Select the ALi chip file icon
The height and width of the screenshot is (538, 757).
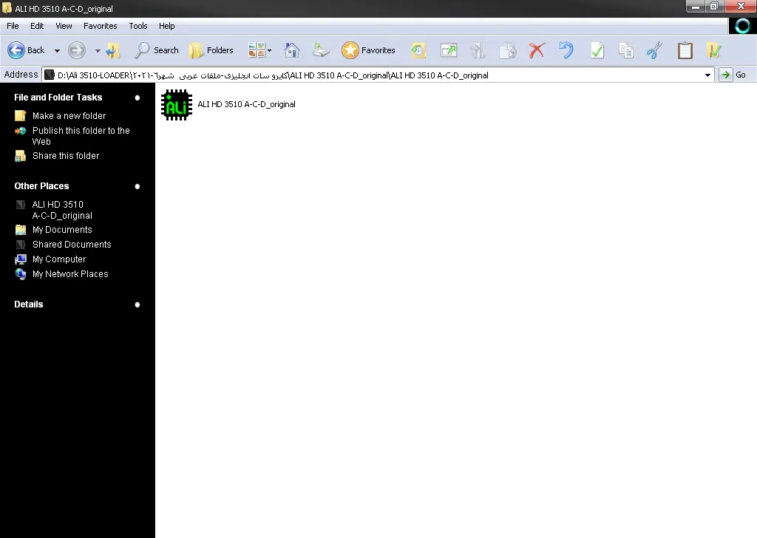point(176,105)
